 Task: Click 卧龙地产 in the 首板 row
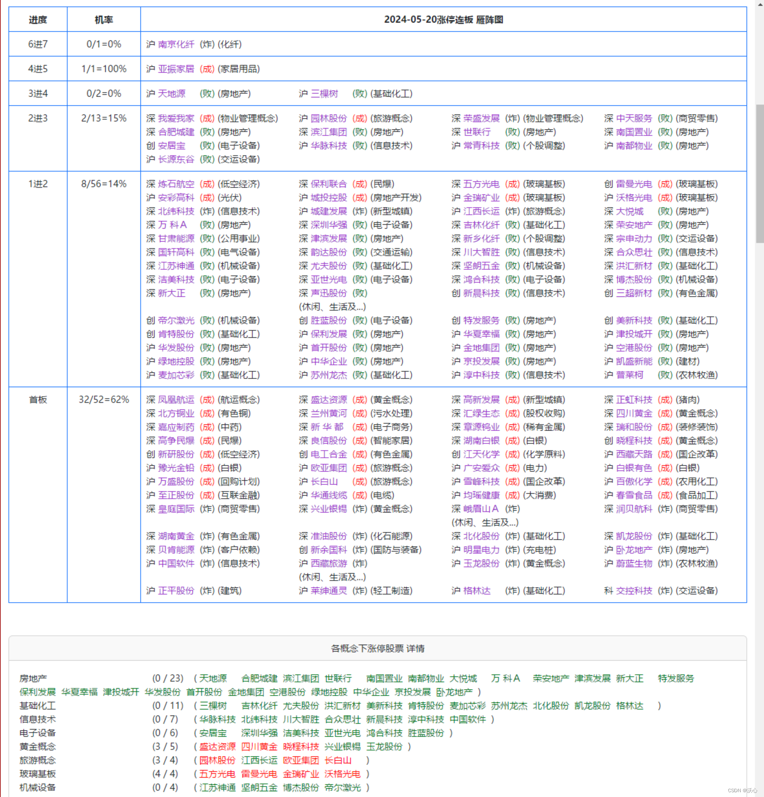pyautogui.click(x=634, y=550)
